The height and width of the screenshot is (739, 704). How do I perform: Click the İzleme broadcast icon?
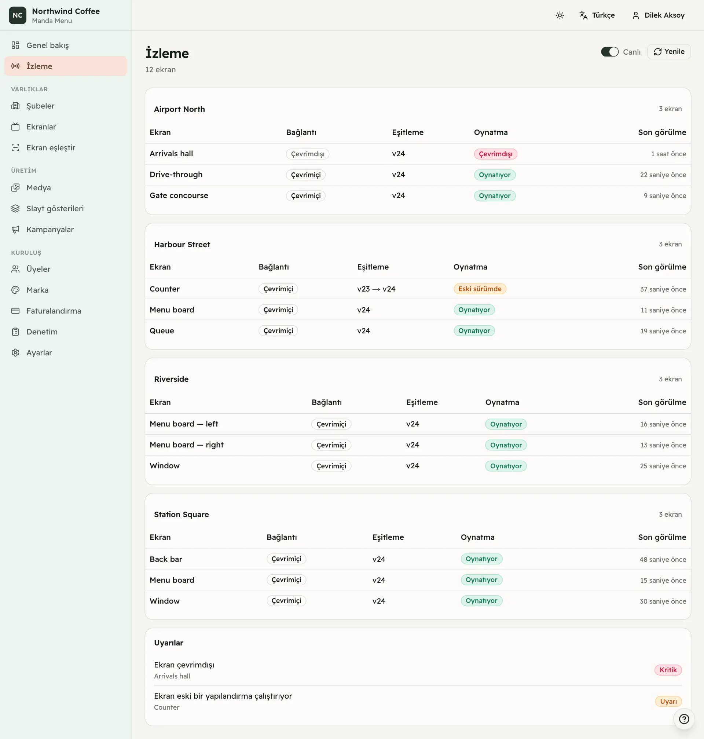point(15,66)
